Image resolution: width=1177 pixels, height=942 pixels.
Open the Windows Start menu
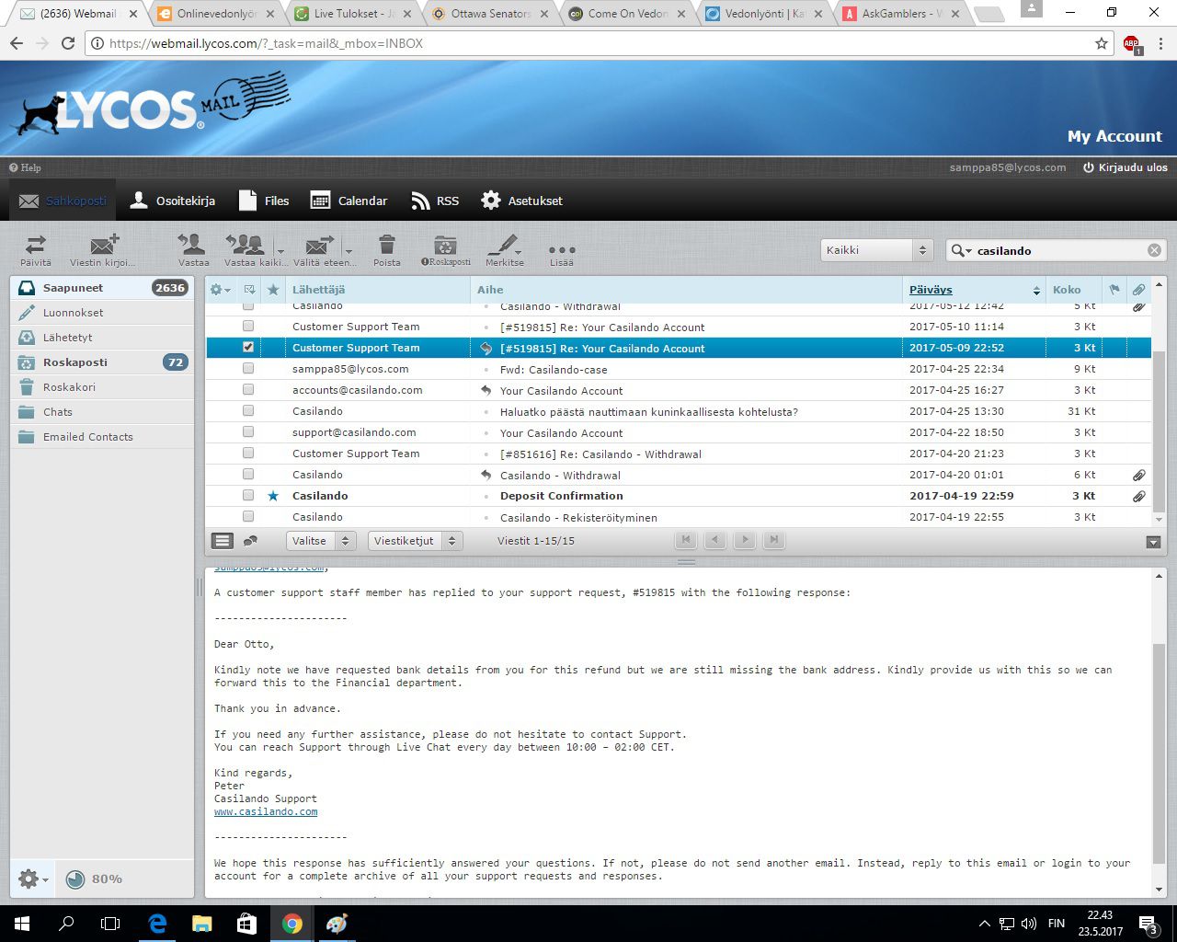coord(22,924)
